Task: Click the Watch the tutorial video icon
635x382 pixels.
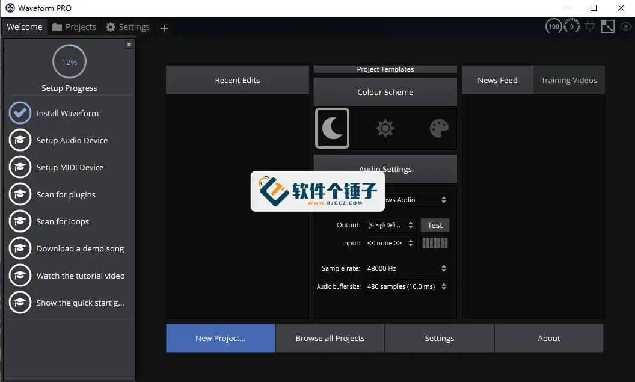Action: (20, 276)
